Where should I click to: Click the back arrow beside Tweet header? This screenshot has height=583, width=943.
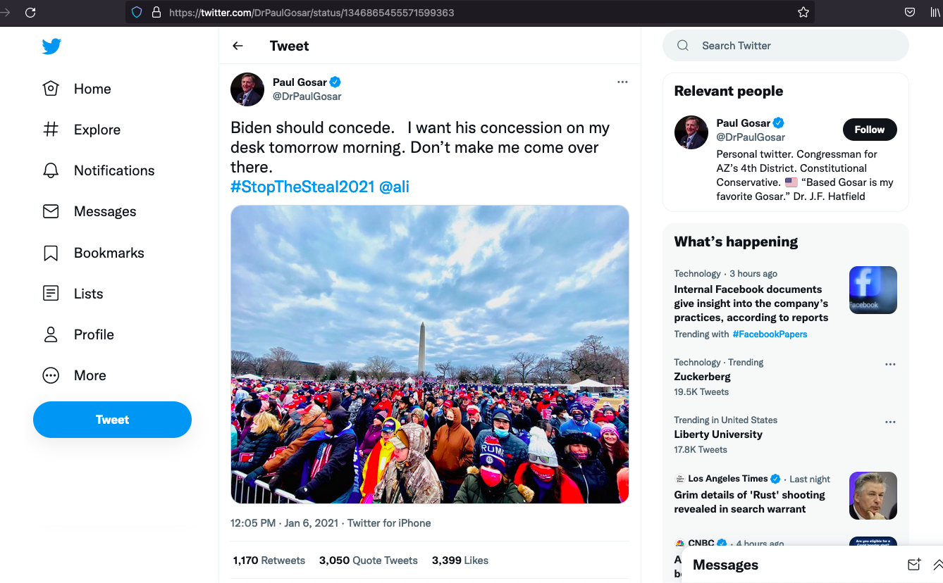point(238,46)
